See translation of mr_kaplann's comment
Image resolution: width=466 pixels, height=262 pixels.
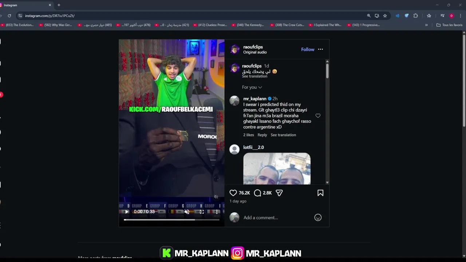coord(283,135)
